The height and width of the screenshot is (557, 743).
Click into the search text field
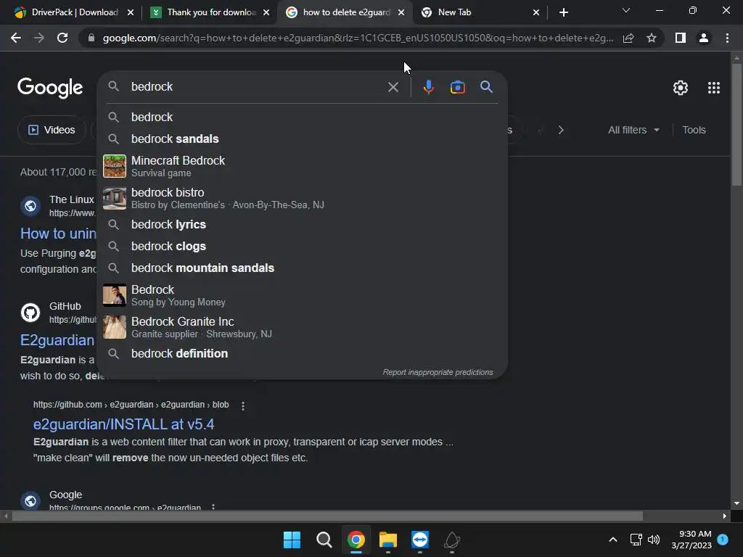point(256,87)
